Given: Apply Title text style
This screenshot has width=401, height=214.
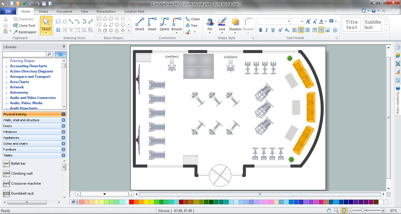Looking at the screenshot, I should pos(352,25).
